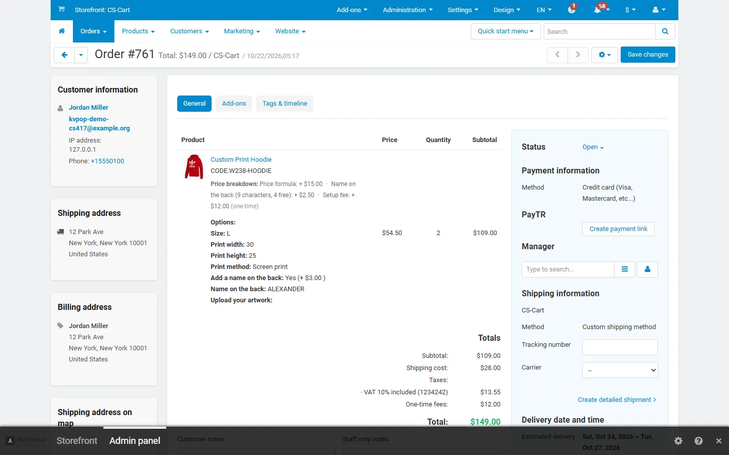Image resolution: width=729 pixels, height=455 pixels.
Task: Open the Settings top menu
Action: pyautogui.click(x=463, y=10)
